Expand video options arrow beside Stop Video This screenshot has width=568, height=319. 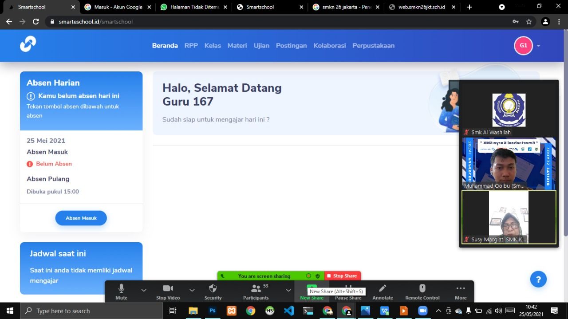coord(192,290)
